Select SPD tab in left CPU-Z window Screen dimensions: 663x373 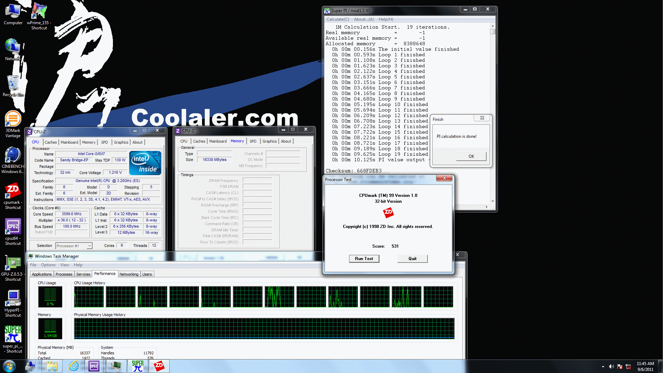[x=104, y=142]
